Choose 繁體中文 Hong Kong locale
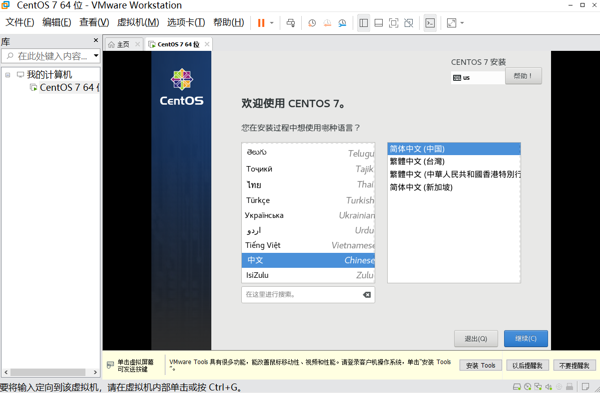Screen dimensions: 600x393 pos(454,175)
